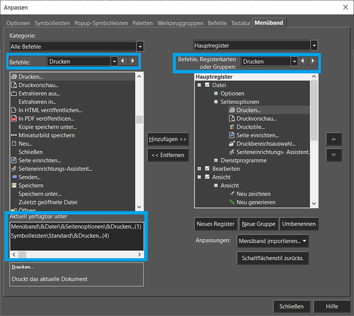Click the Seiteneinrichtungs- Assistent icon in tree
This screenshot has width=354, height=316.
[x=232, y=152]
